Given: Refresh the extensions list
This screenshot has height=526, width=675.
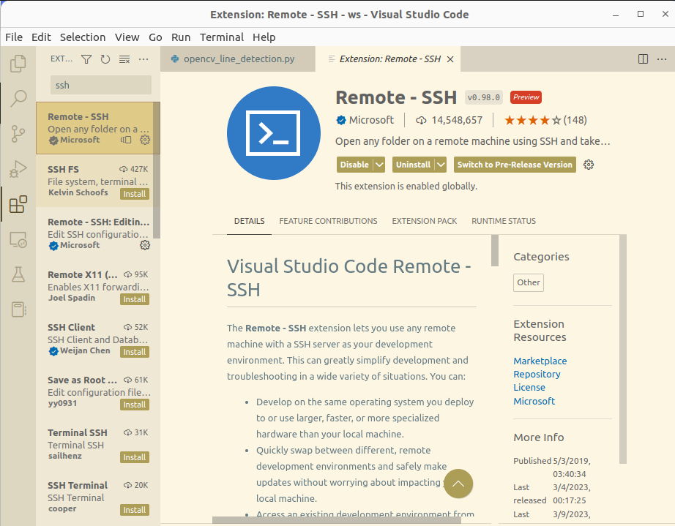Looking at the screenshot, I should coord(105,59).
